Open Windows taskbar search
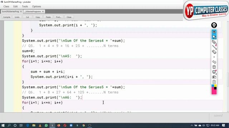 9,126
